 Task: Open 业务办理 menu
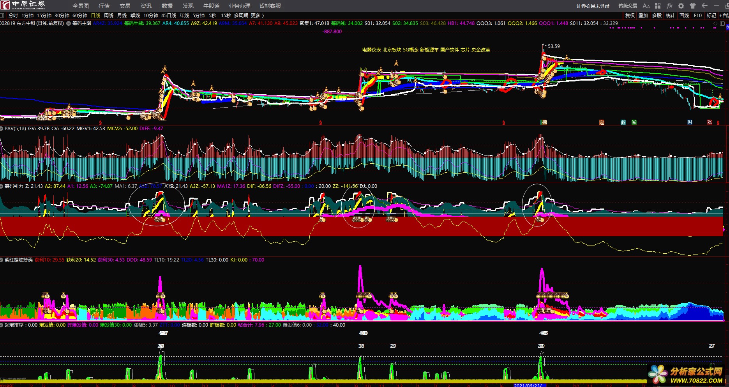pos(240,6)
